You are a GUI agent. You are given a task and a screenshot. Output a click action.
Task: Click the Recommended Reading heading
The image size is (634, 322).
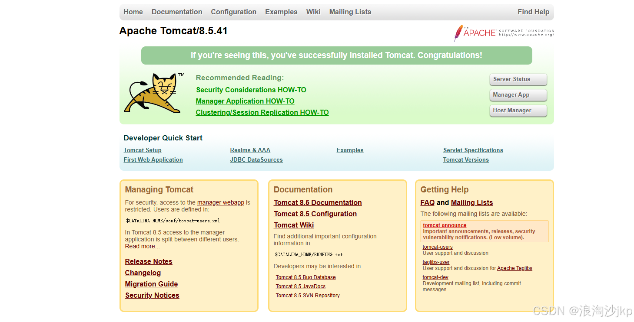[240, 78]
